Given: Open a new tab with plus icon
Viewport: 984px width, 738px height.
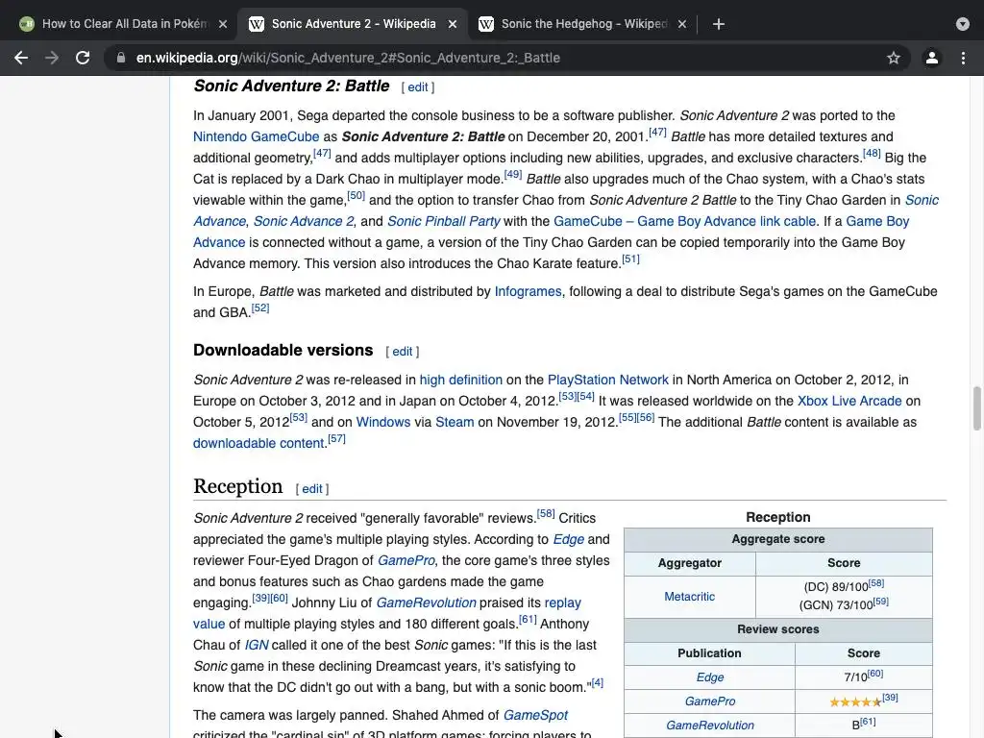Looking at the screenshot, I should [719, 24].
